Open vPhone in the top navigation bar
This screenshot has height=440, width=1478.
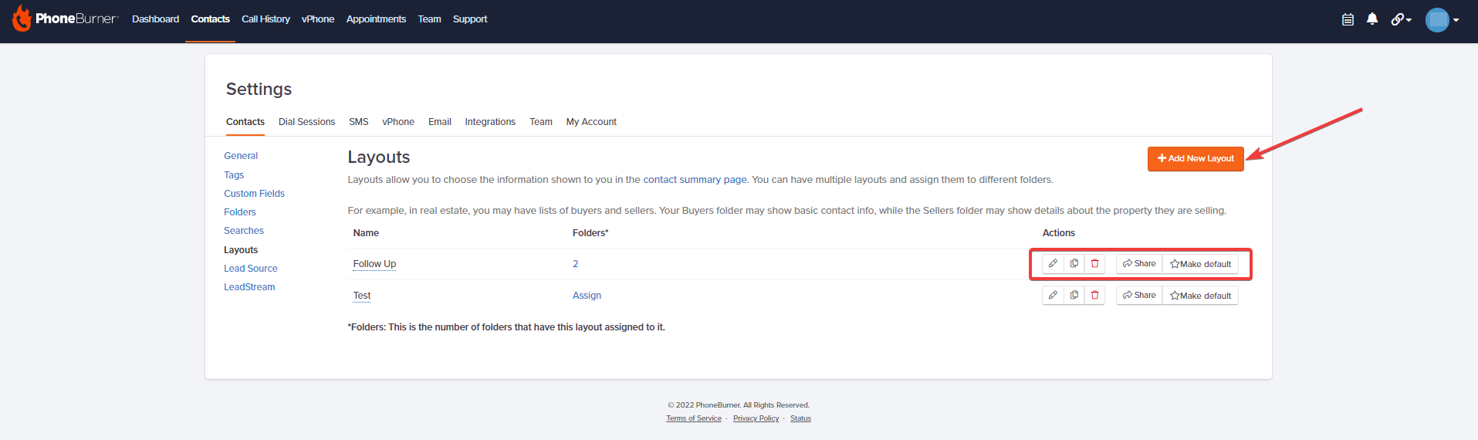tap(318, 19)
